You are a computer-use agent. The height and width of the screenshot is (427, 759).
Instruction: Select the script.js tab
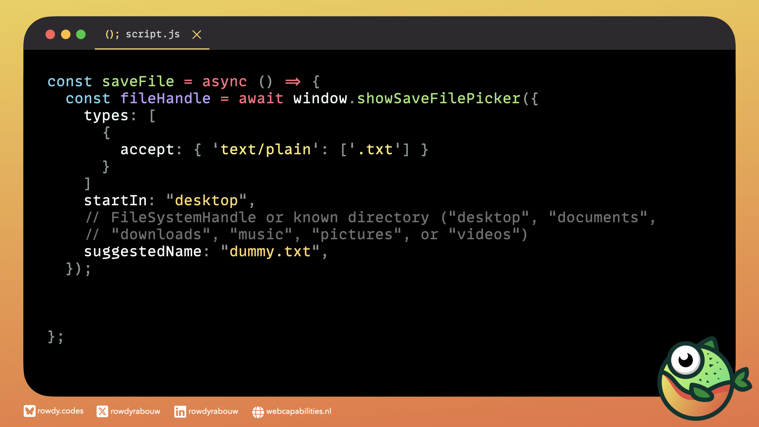point(153,34)
